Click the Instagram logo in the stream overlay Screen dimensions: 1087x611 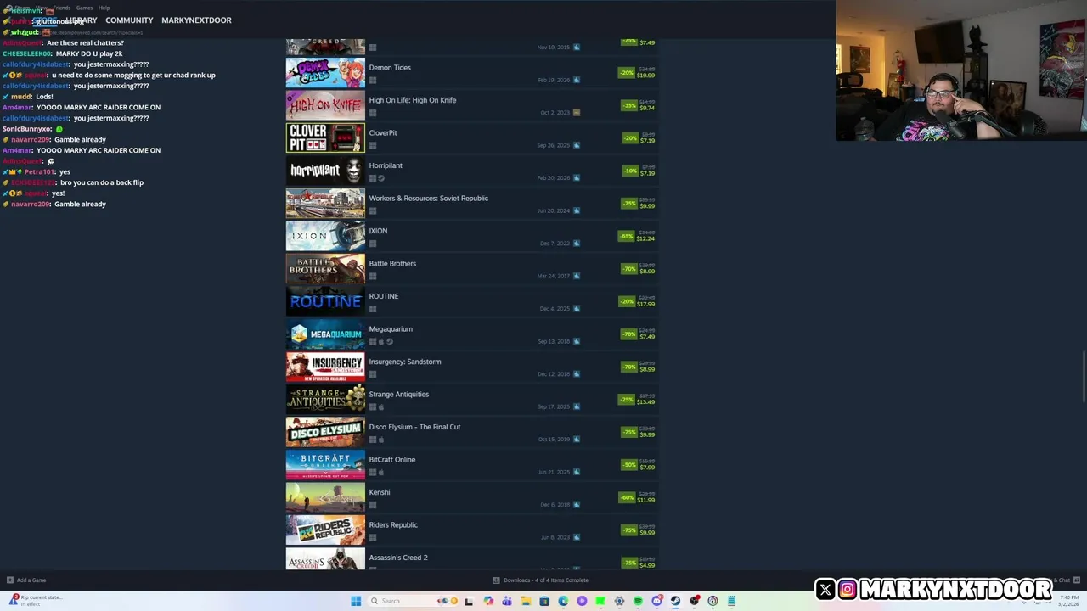[x=848, y=589]
